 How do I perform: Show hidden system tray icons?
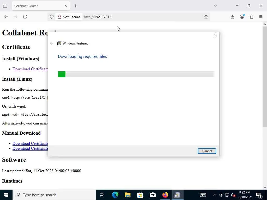click(215, 195)
